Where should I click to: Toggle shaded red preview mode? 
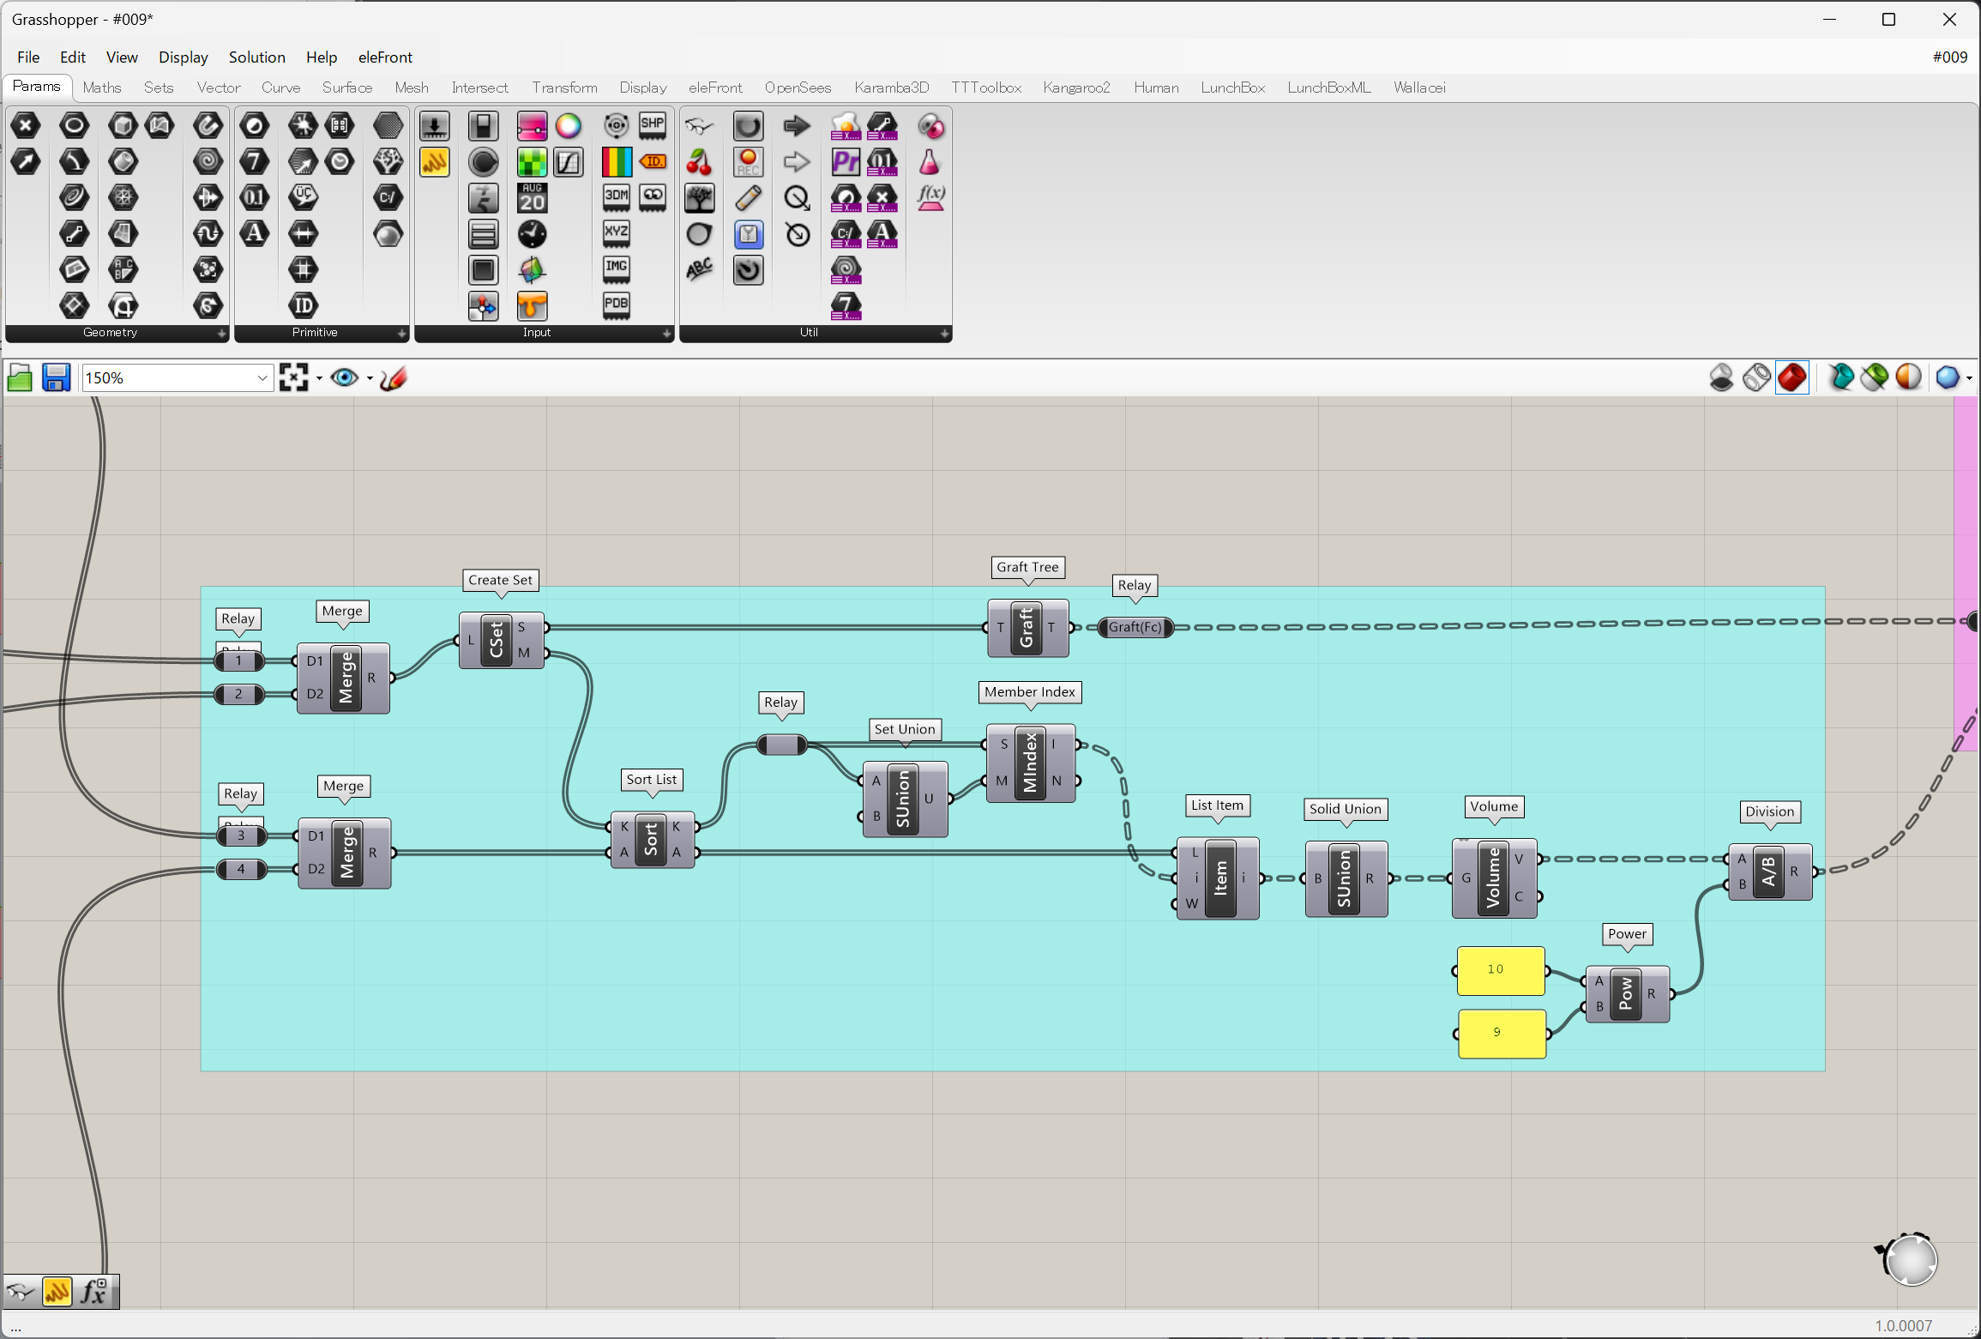coord(1791,377)
